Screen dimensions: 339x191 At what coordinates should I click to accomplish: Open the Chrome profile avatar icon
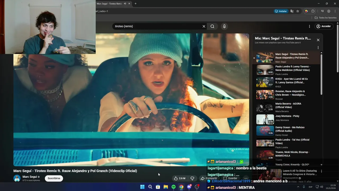[x=329, y=11]
